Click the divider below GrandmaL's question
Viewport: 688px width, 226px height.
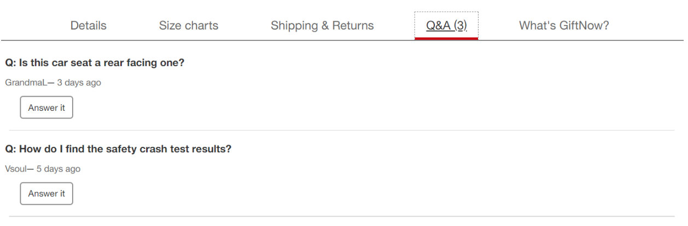(342, 130)
